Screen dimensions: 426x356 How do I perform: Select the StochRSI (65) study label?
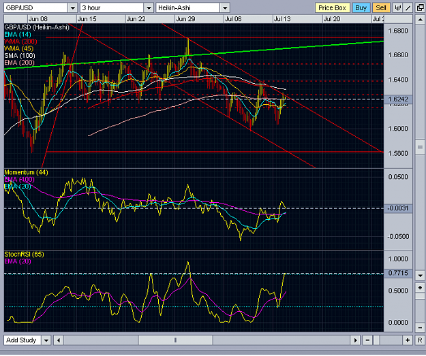coord(24,255)
